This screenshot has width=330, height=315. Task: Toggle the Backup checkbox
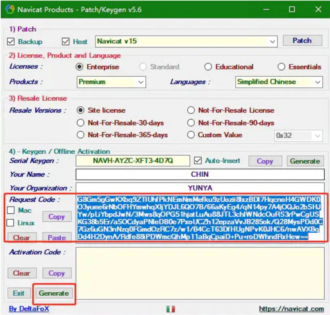[x=11, y=42]
